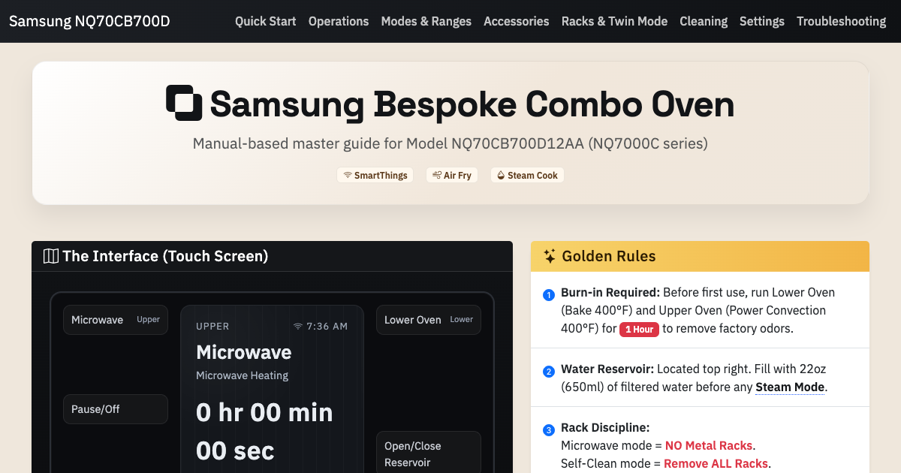The height and width of the screenshot is (473, 901).
Task: Click the 'Microwave Heating' subtitle
Action: point(243,375)
